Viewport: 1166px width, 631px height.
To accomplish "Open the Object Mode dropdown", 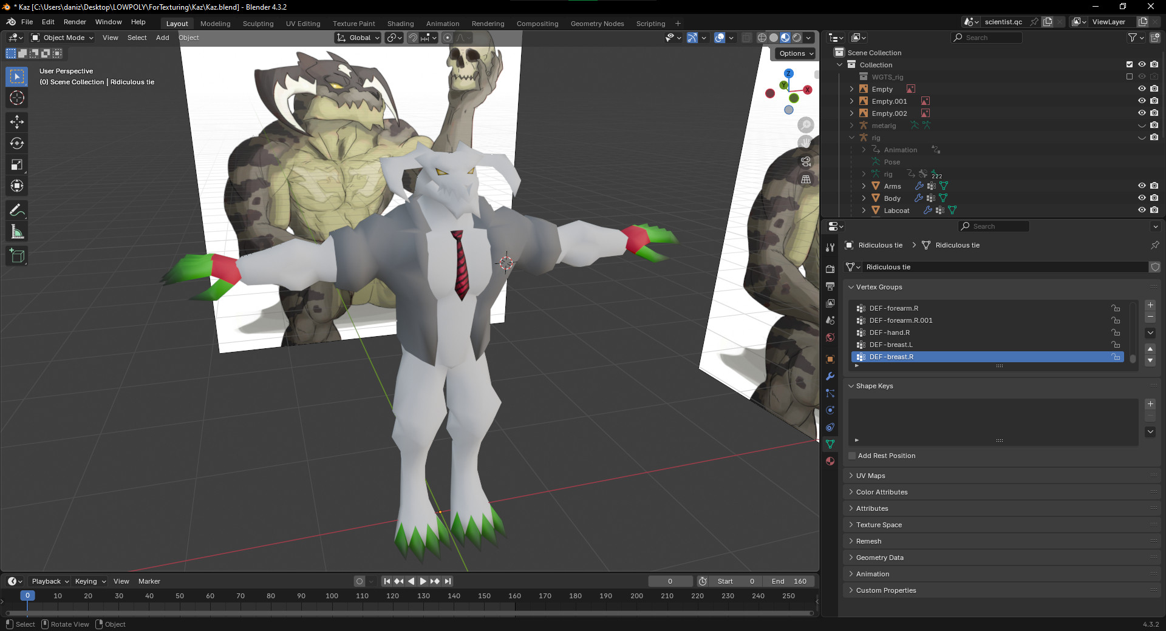I will click(x=63, y=38).
